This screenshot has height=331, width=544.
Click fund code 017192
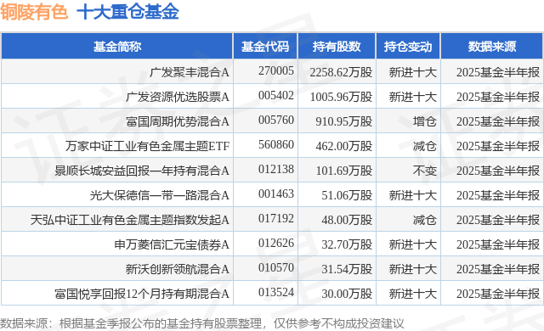point(276,218)
